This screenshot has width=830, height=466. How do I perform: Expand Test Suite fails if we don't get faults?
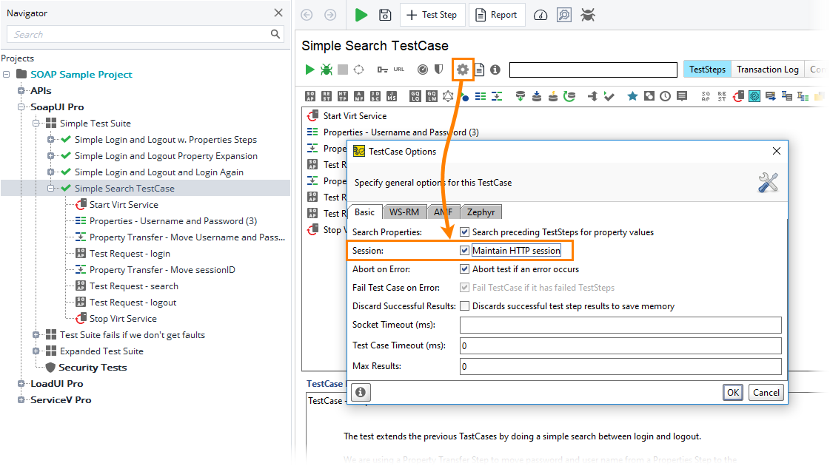pyautogui.click(x=36, y=335)
